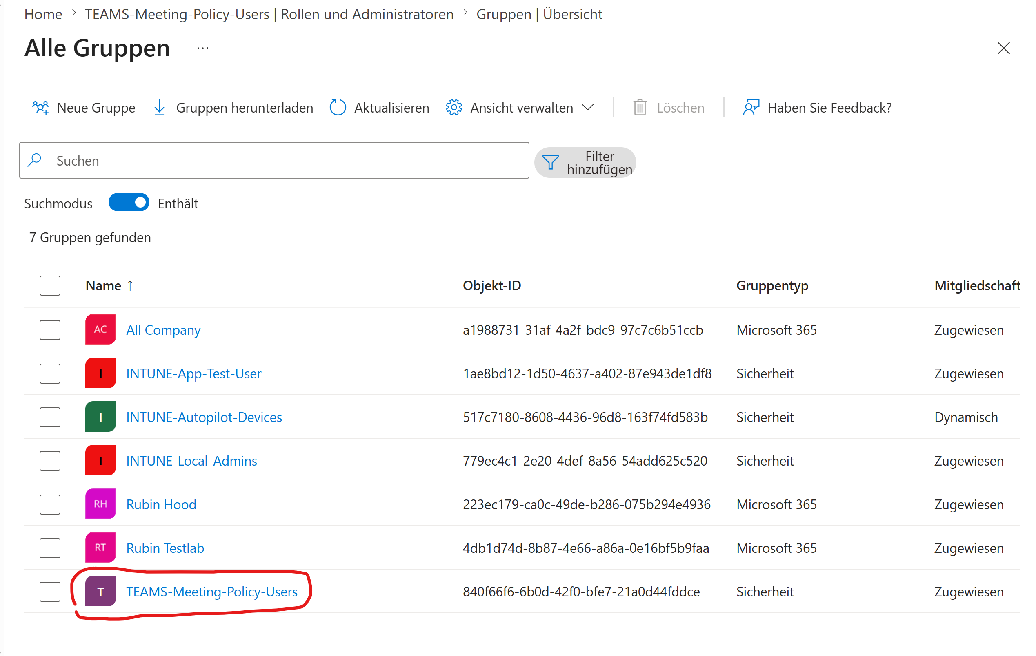Click the Gruppen herunterladen download icon

click(159, 107)
